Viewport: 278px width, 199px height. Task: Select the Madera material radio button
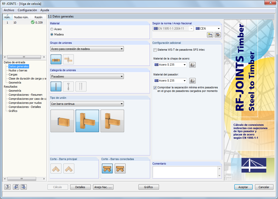52,34
